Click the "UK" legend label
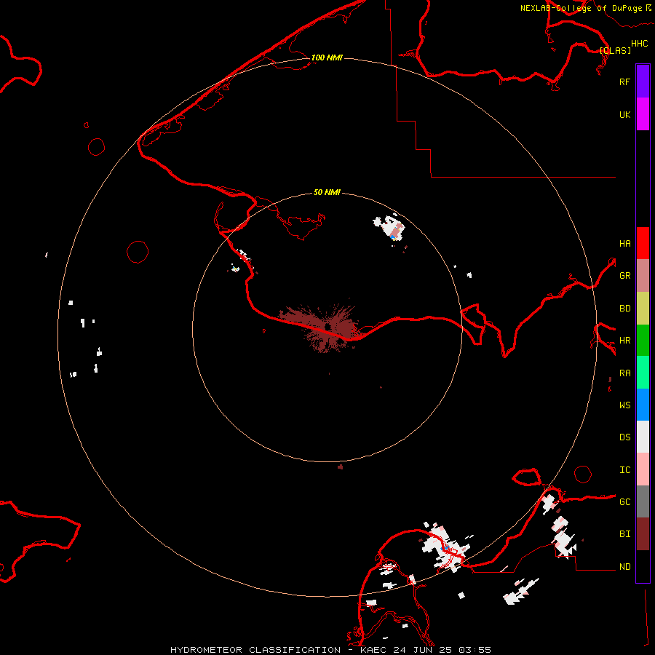Image resolution: width=655 pixels, height=655 pixels. pyautogui.click(x=624, y=114)
